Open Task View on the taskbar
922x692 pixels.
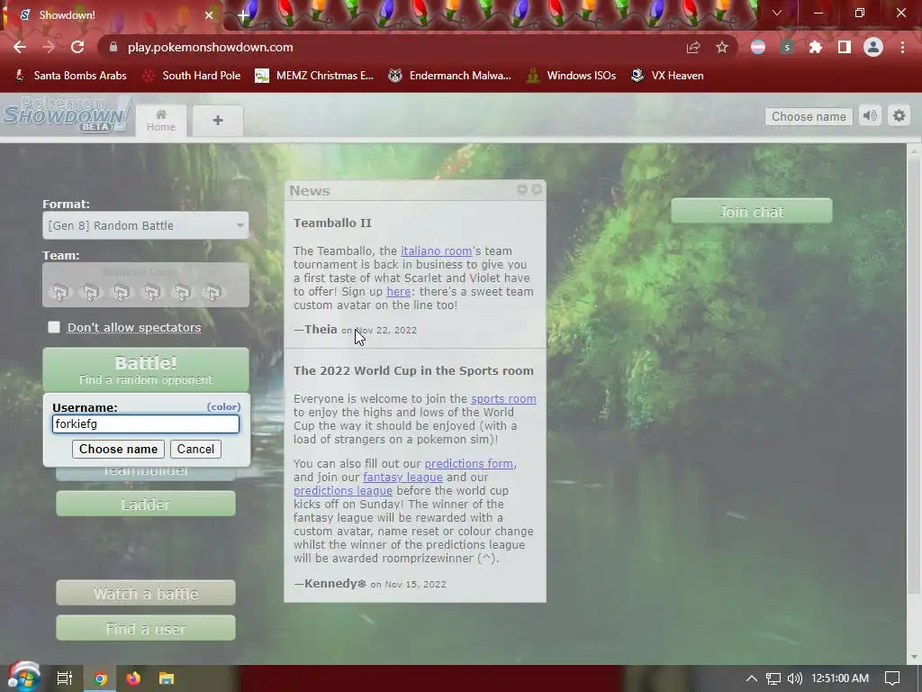click(64, 678)
